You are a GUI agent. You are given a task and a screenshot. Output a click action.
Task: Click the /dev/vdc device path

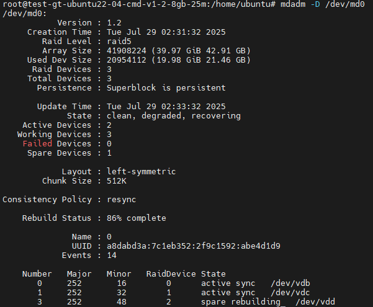coord(290,293)
